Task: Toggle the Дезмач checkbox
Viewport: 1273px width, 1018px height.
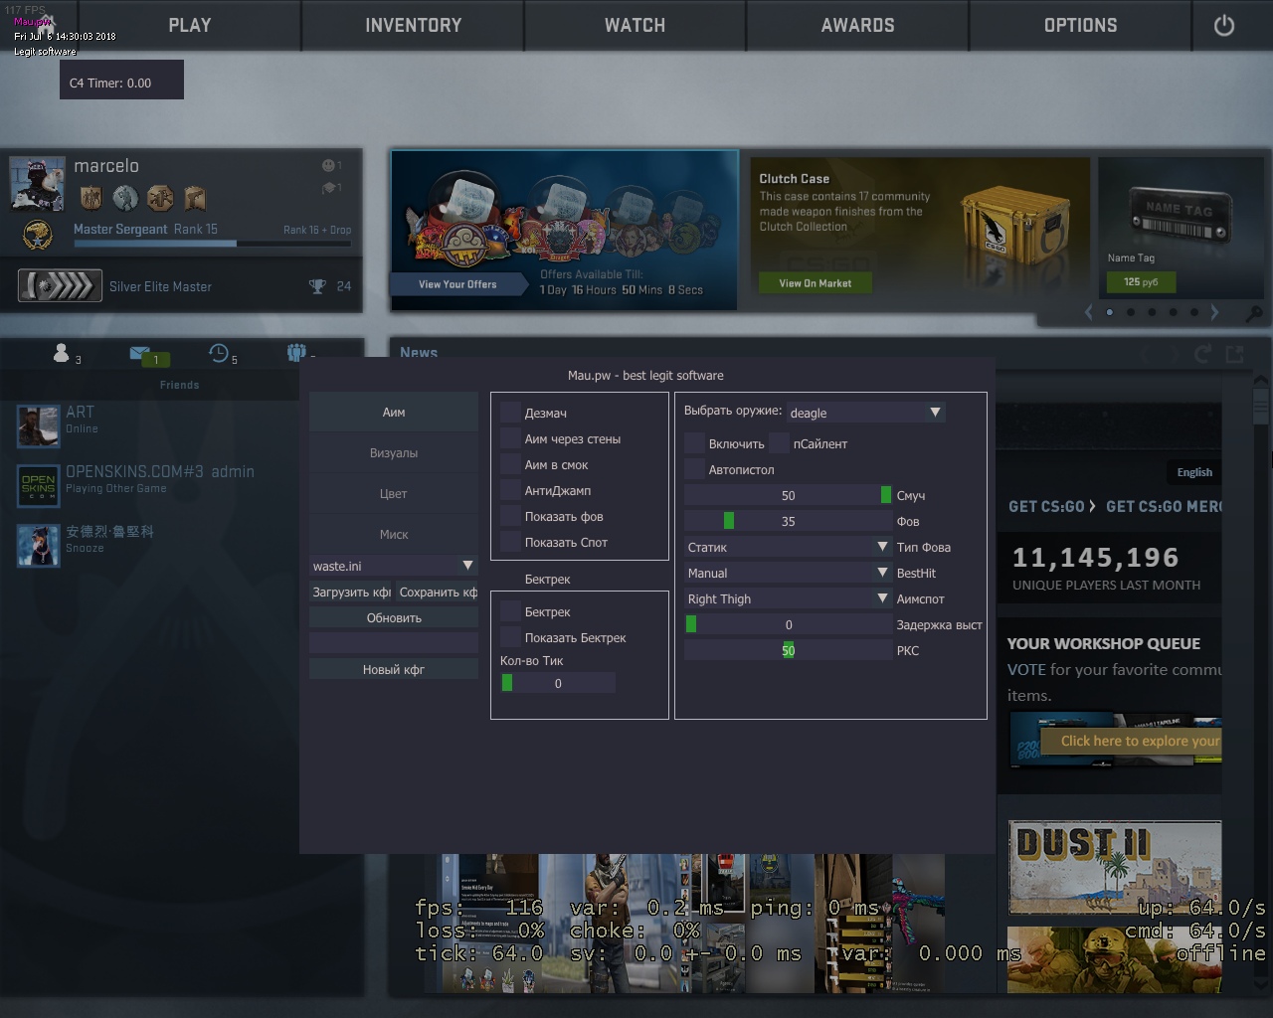Action: pyautogui.click(x=511, y=413)
